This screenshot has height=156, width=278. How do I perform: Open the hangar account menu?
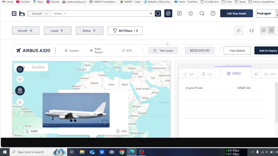click(x=267, y=13)
